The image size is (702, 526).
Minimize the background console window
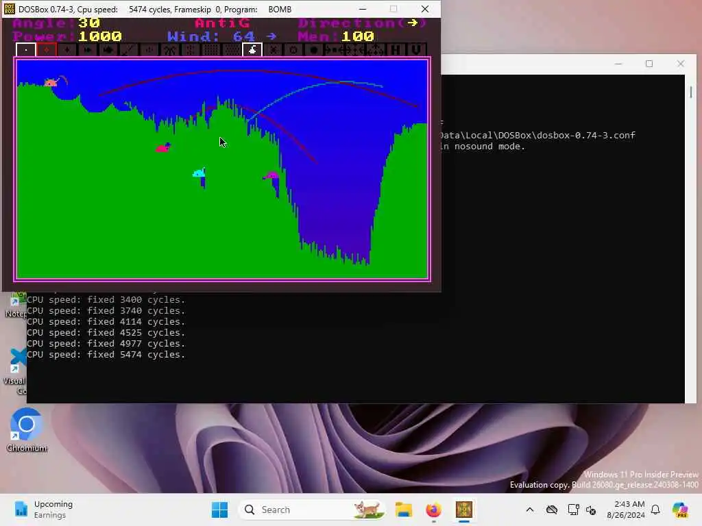618,64
